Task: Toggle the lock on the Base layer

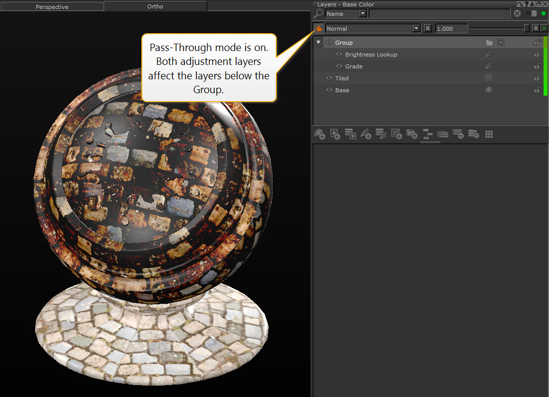Action: 537,90
